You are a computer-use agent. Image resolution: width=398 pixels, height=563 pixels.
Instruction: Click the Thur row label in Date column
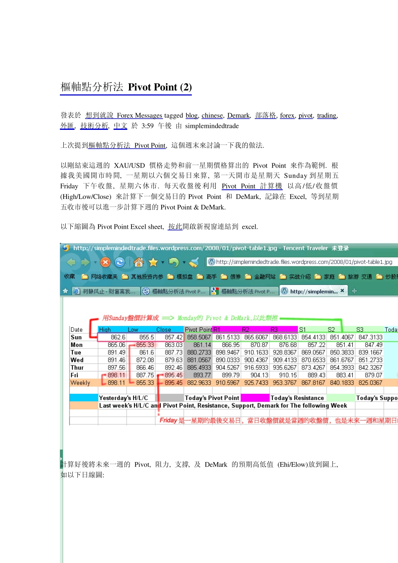pos(77,367)
